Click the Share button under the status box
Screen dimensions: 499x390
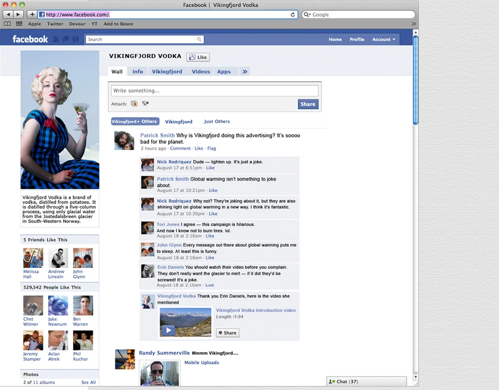(x=308, y=104)
